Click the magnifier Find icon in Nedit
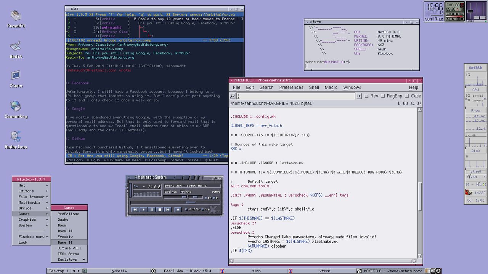 point(233,96)
